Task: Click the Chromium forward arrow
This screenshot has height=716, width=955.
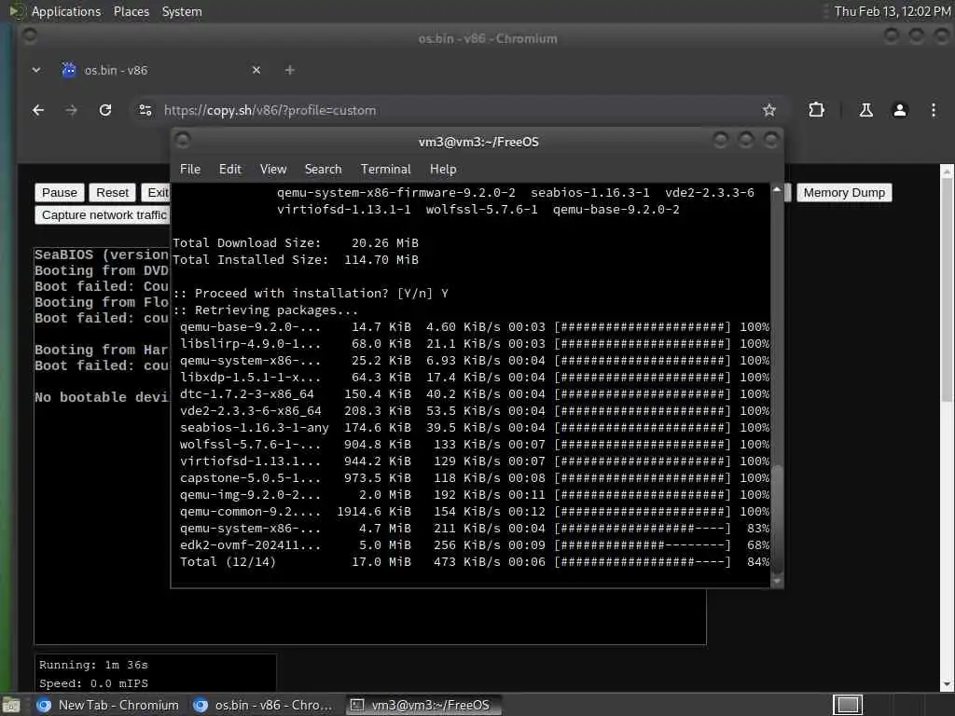Action: coord(71,110)
